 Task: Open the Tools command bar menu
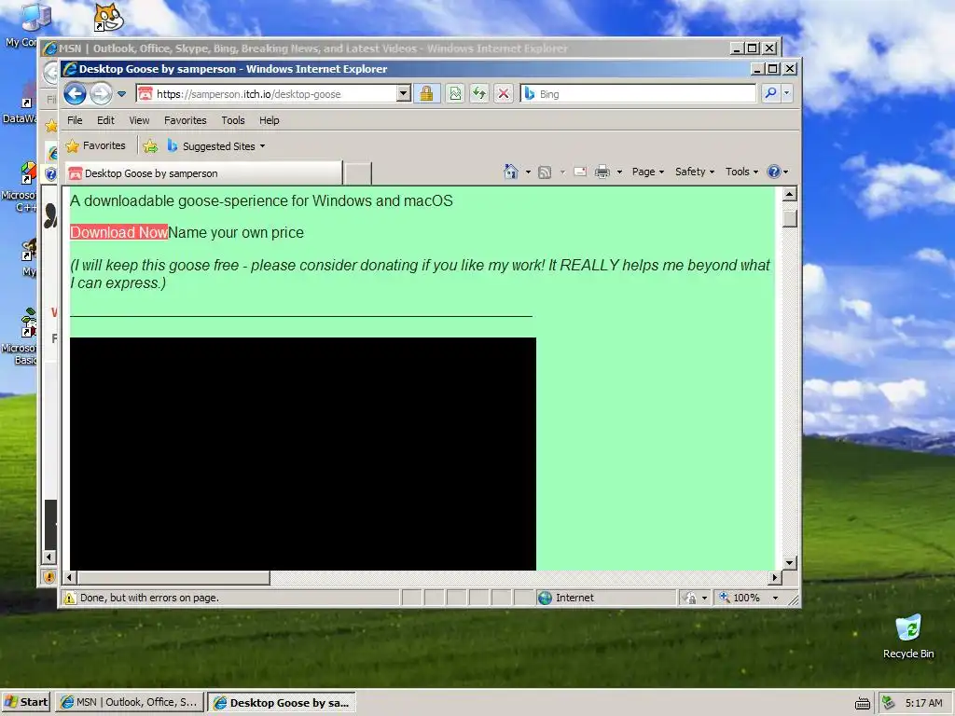click(x=741, y=172)
